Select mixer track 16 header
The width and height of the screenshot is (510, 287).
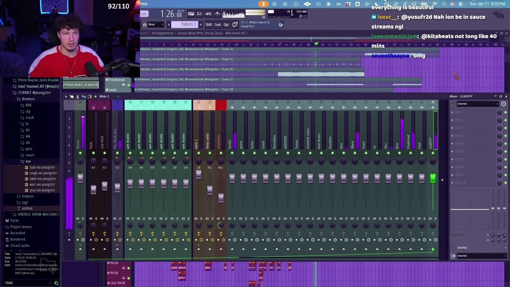(130, 104)
